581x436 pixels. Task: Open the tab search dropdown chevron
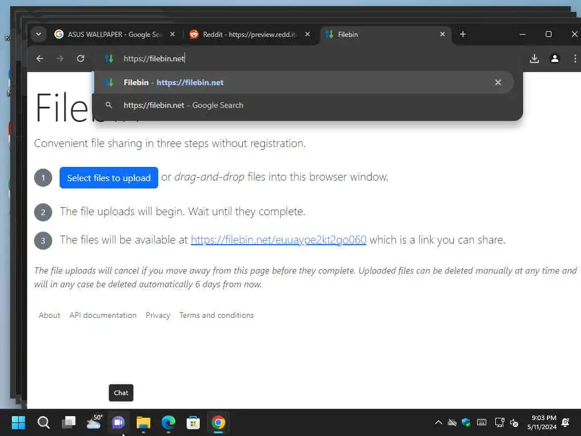tap(38, 35)
